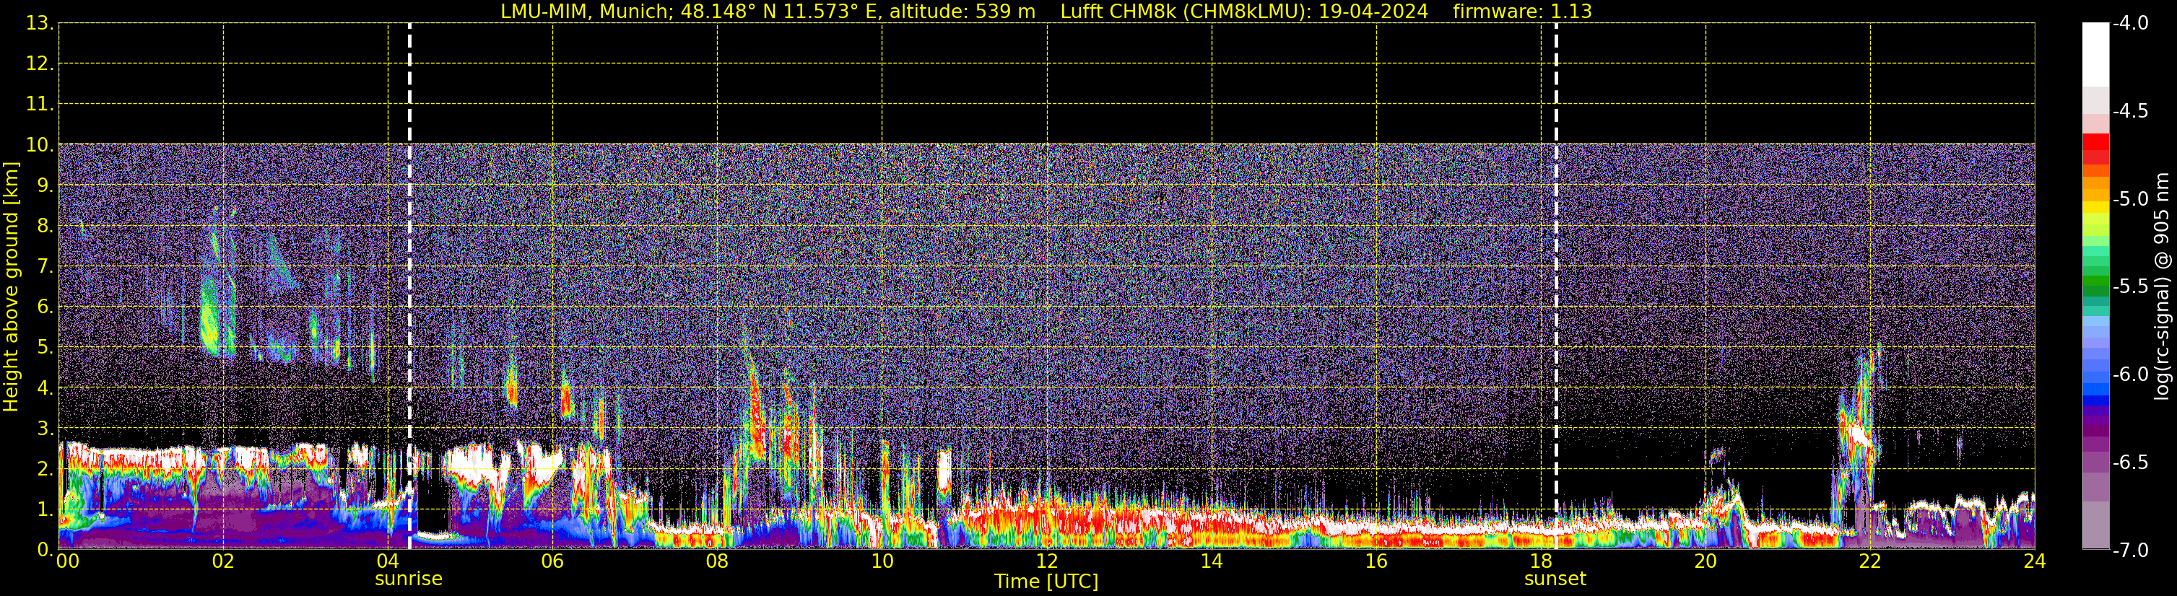Click the colorbar tick label '-6.0'
2177x596 pixels.
tap(2129, 374)
